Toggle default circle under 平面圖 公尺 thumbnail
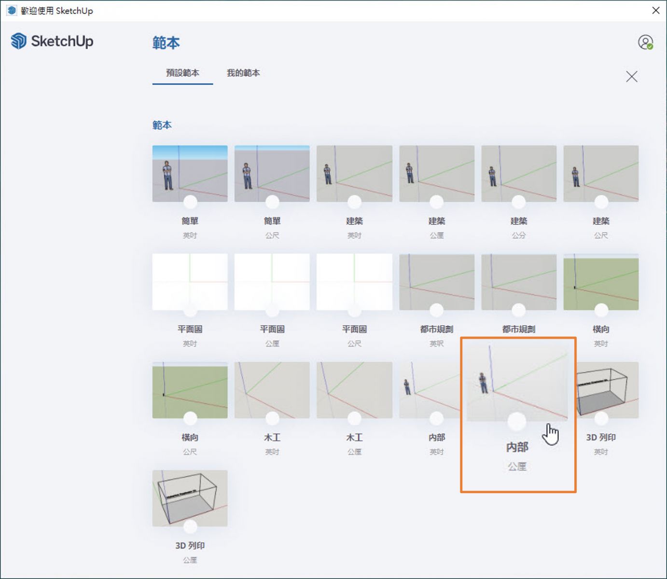Image resolution: width=667 pixels, height=579 pixels. [x=354, y=310]
